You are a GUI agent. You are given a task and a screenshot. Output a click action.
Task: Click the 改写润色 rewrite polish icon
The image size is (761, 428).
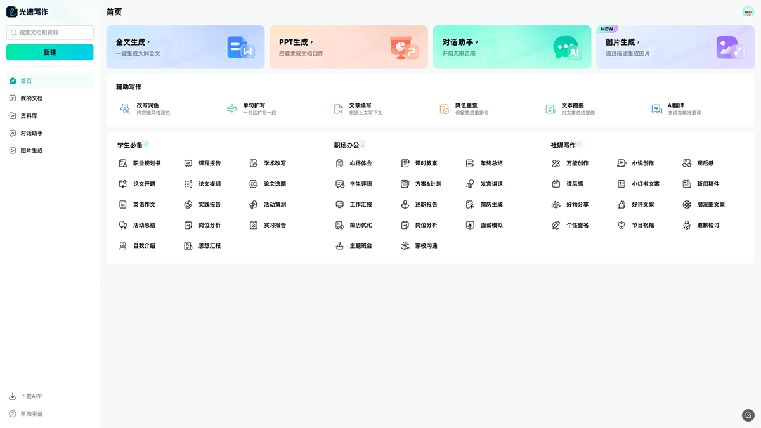pyautogui.click(x=125, y=109)
